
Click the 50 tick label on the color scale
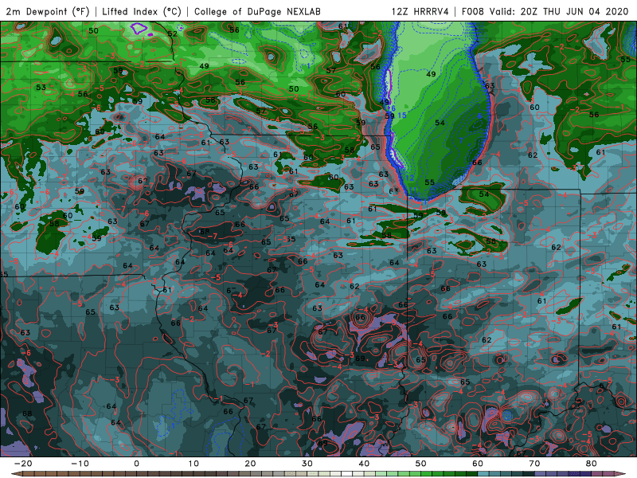(x=421, y=464)
